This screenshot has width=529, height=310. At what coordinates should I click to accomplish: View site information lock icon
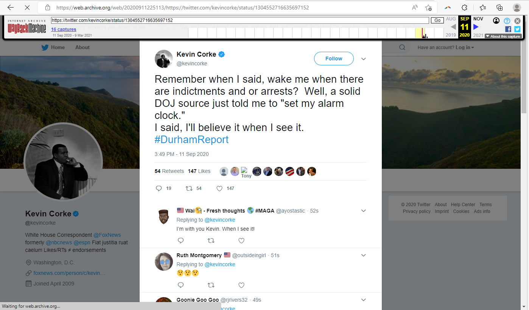coord(48,8)
